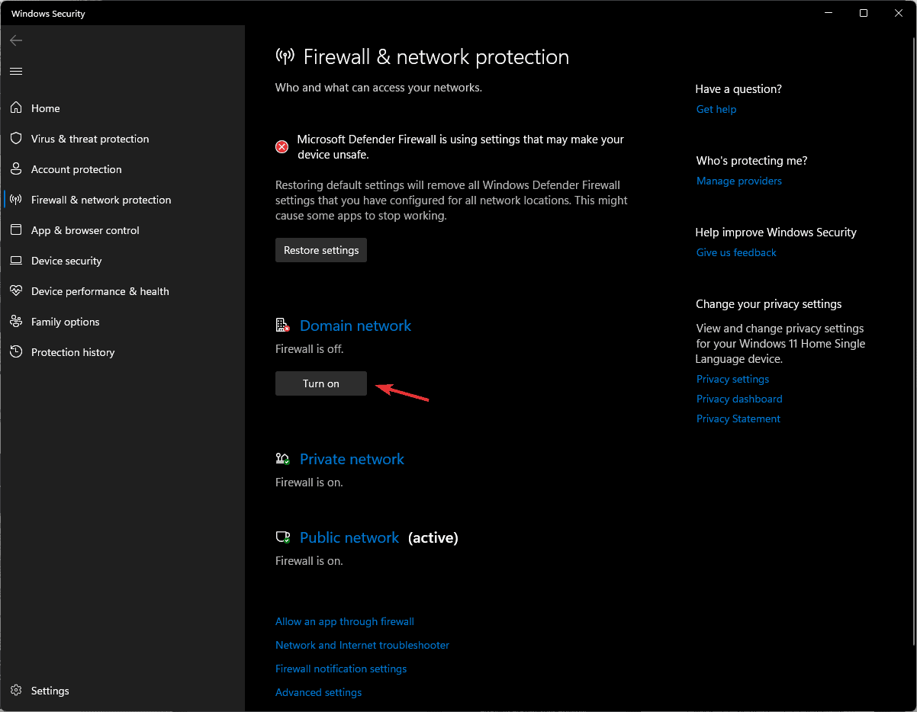917x712 pixels.
Task: Click the 'Help improve Windows Security' heading
Action: (x=776, y=233)
